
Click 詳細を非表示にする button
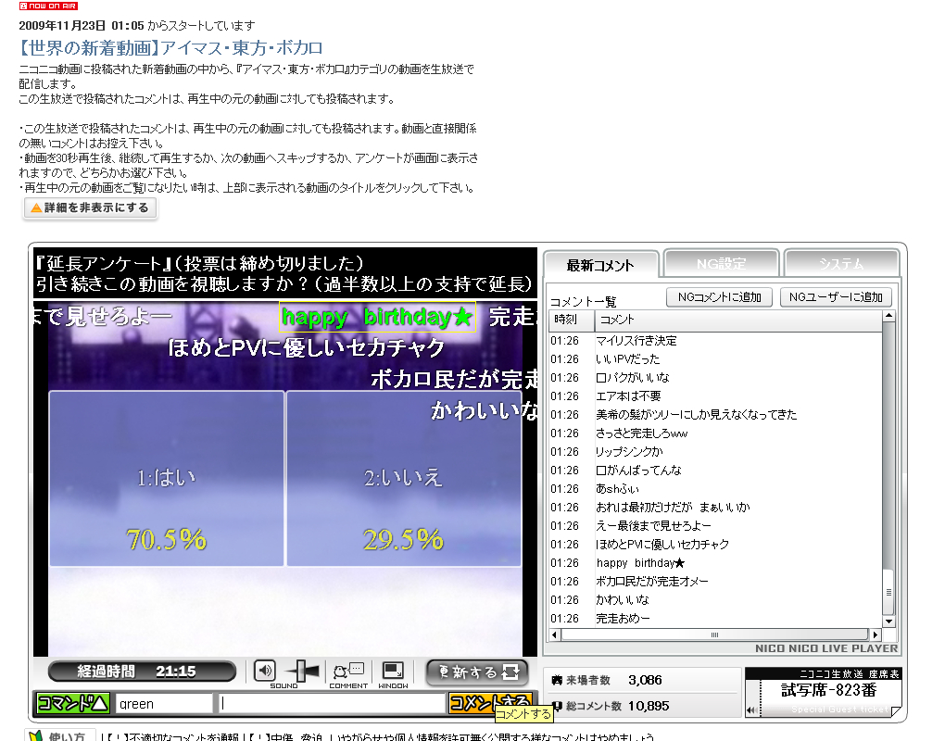[x=90, y=207]
